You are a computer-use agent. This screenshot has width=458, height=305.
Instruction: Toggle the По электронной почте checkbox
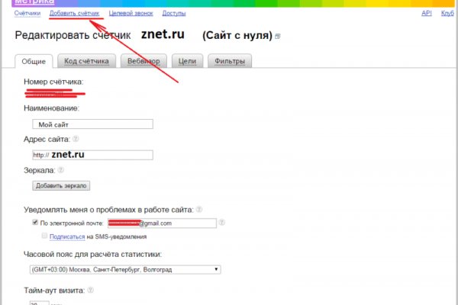[x=35, y=223]
